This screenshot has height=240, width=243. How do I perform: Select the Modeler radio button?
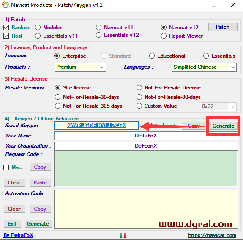38,28
